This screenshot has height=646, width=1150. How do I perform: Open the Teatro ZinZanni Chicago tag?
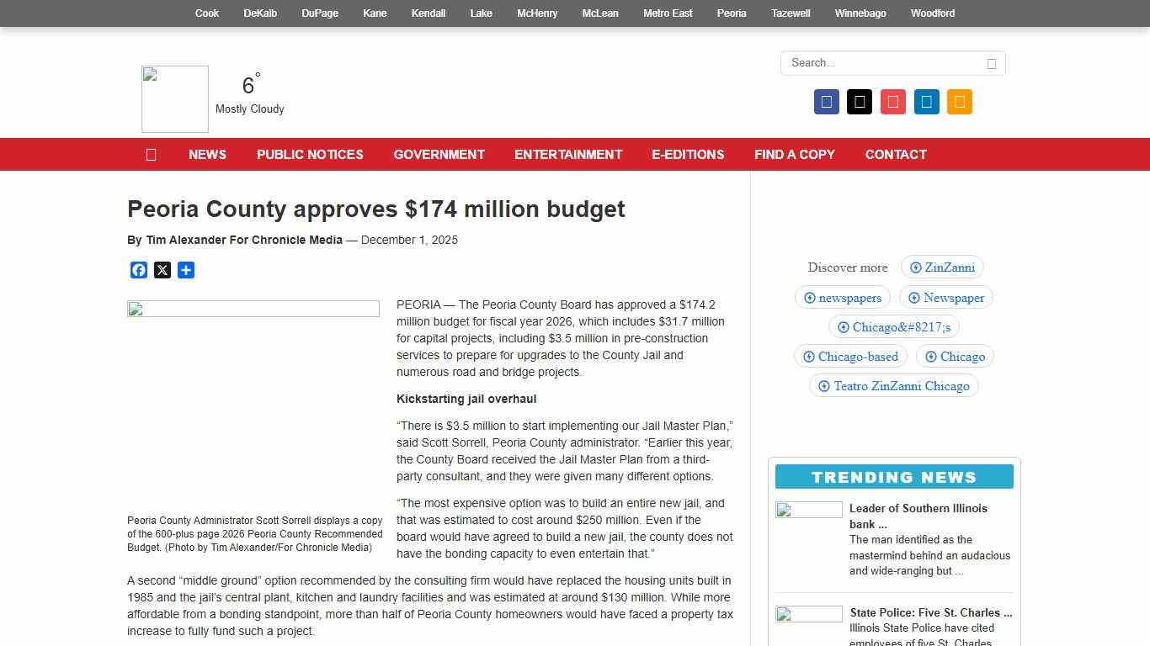point(894,385)
